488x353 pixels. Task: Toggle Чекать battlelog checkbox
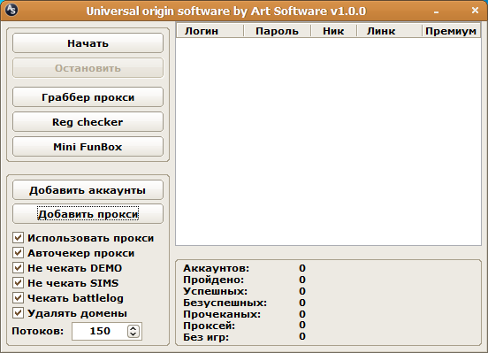click(18, 298)
